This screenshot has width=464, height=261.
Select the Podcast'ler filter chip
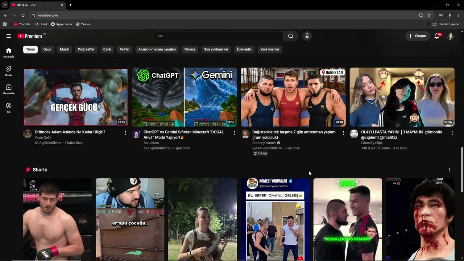click(86, 49)
